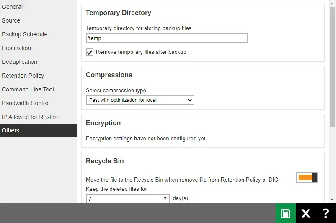Open Deduplication settings
Screen dimensions: 336x223
(20, 62)
